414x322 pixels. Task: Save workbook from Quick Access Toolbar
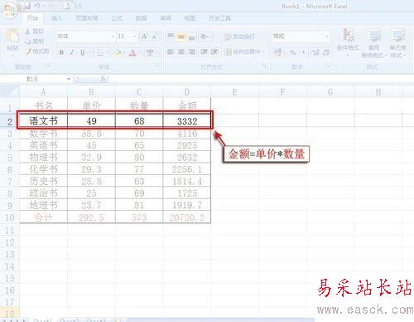(27, 6)
